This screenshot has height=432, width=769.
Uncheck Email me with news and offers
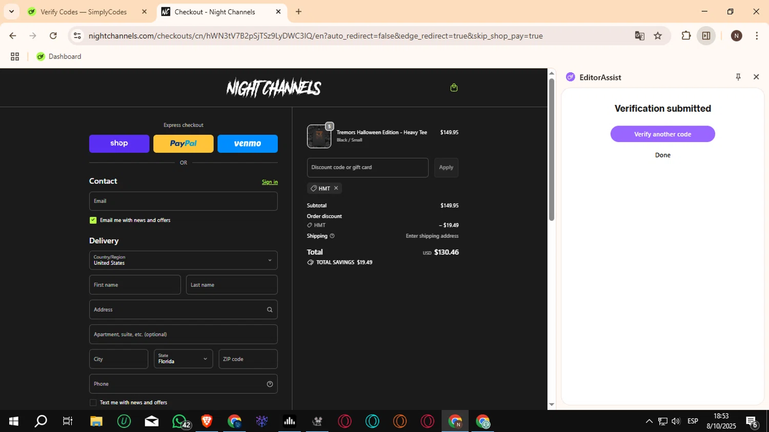93,220
